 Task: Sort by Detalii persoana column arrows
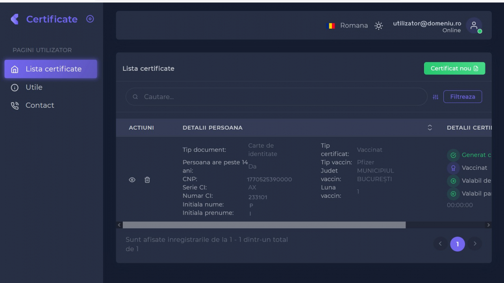(430, 128)
